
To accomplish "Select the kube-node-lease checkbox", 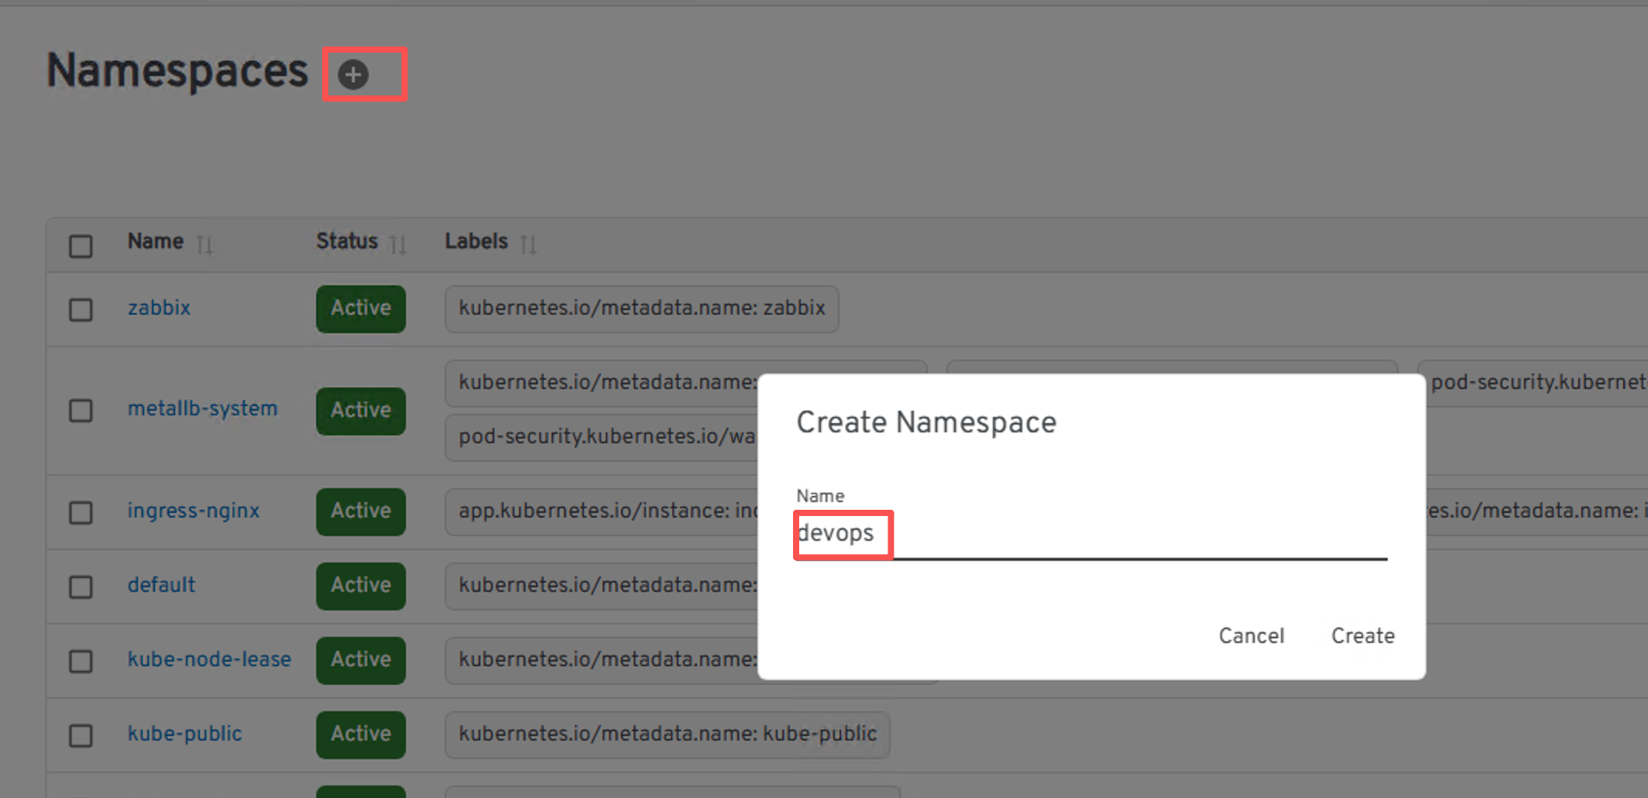I will [81, 662].
